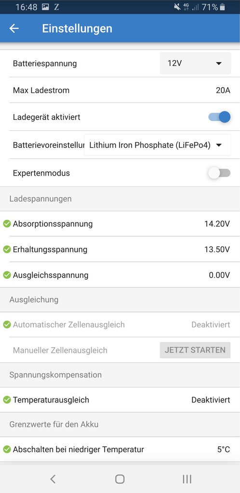This screenshot has width=240, height=493.
Task: Tap the green check beside Erhaltungsspannung
Action: [7, 249]
